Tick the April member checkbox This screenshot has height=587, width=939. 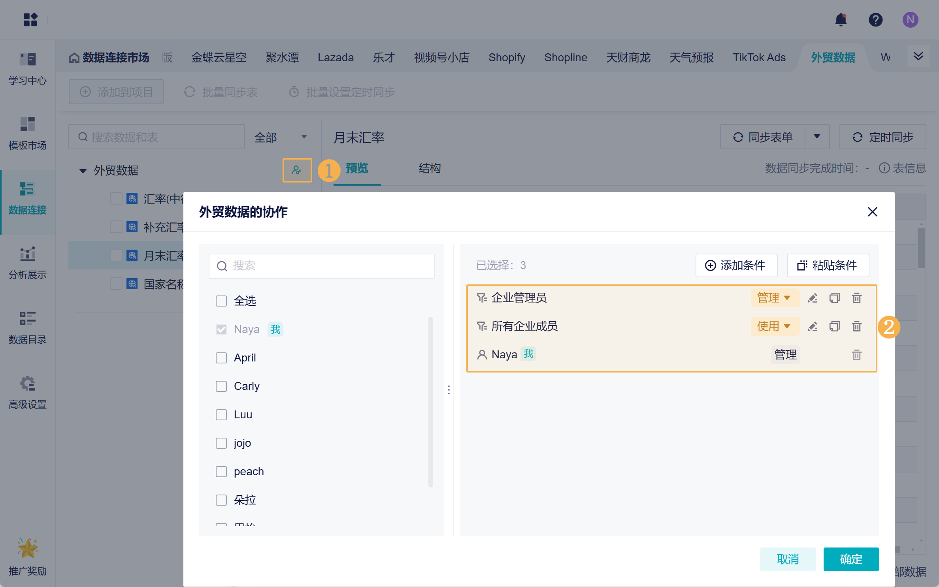click(x=221, y=358)
